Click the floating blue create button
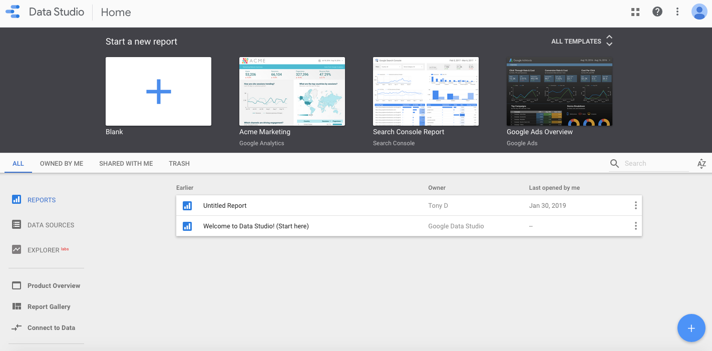This screenshot has height=351, width=712. [691, 328]
